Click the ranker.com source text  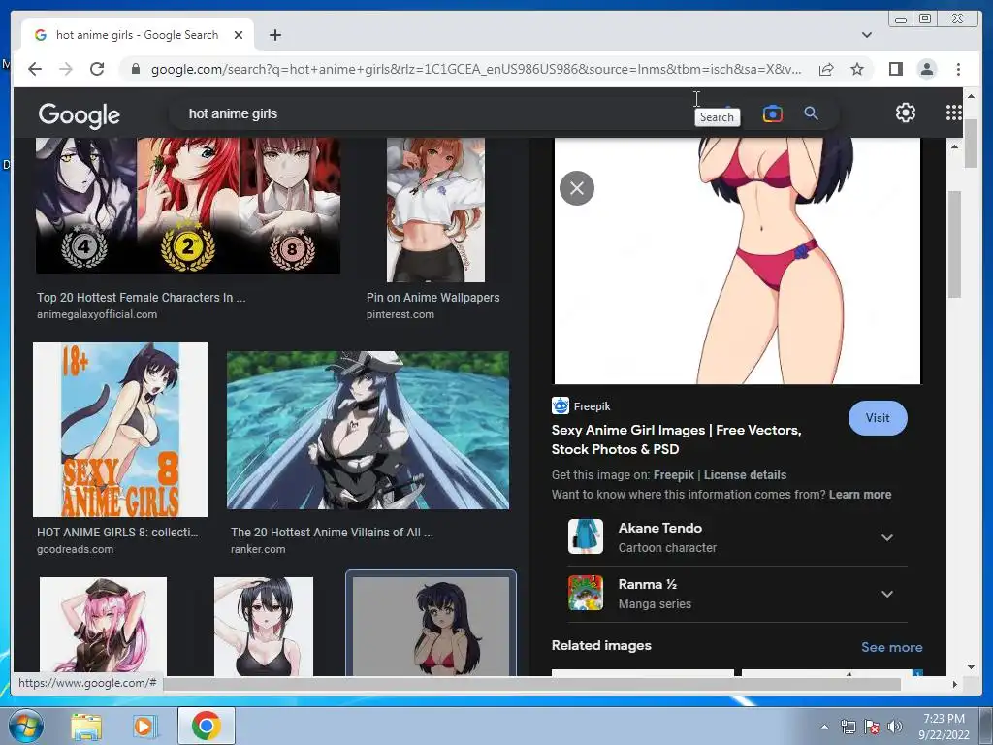point(258,549)
